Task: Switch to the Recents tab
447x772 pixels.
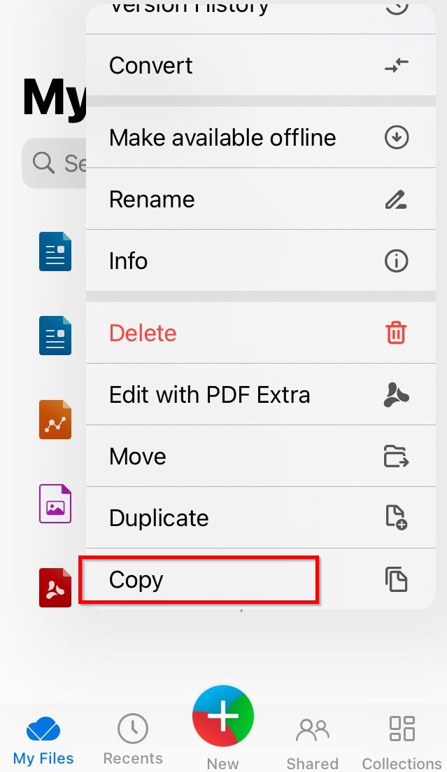Action: pos(133,740)
